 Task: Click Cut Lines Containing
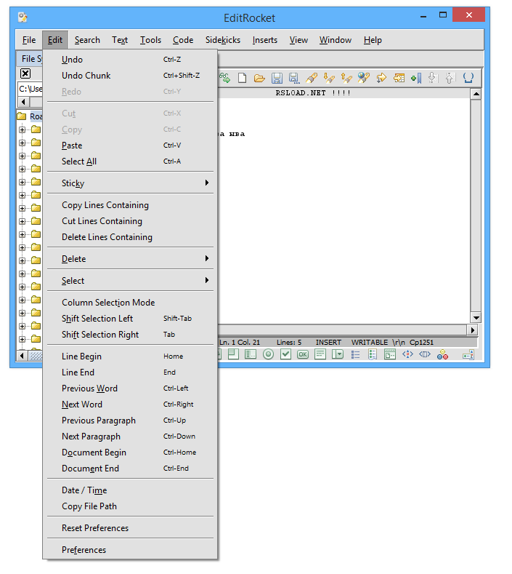point(130,221)
